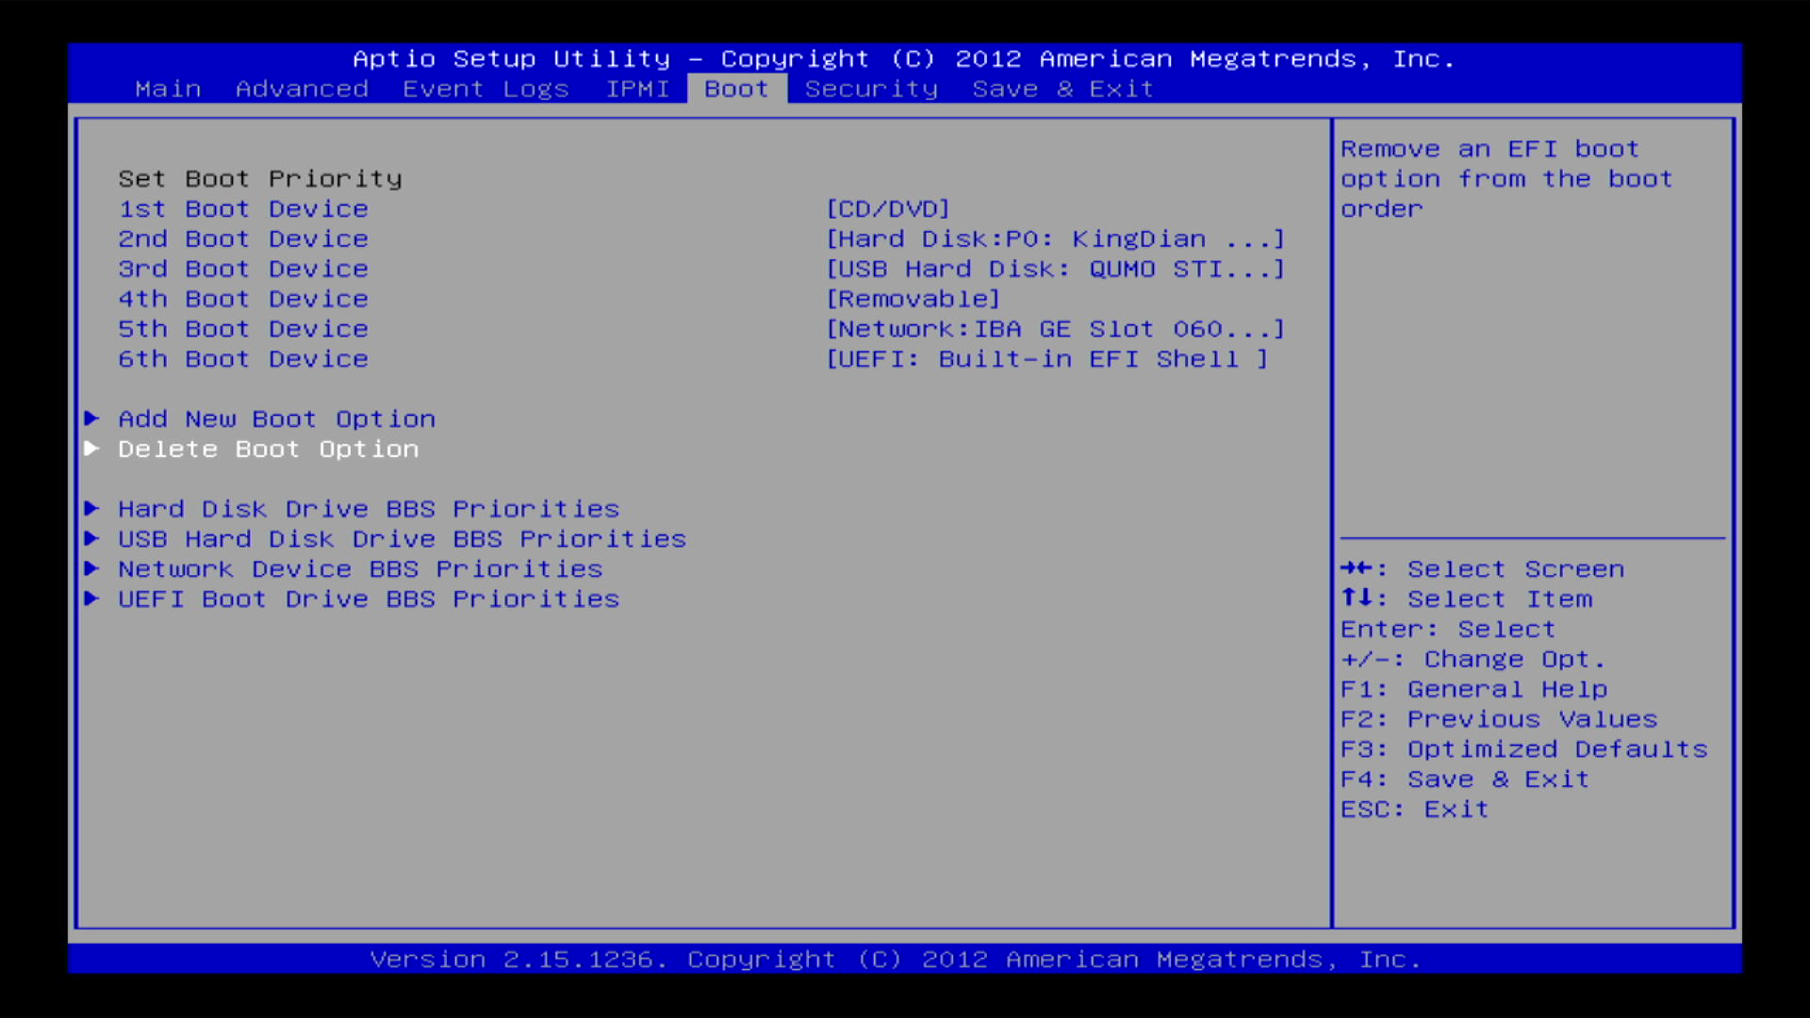
Task: Change 2nd Boot Device Hard Disk value
Action: [1055, 239]
